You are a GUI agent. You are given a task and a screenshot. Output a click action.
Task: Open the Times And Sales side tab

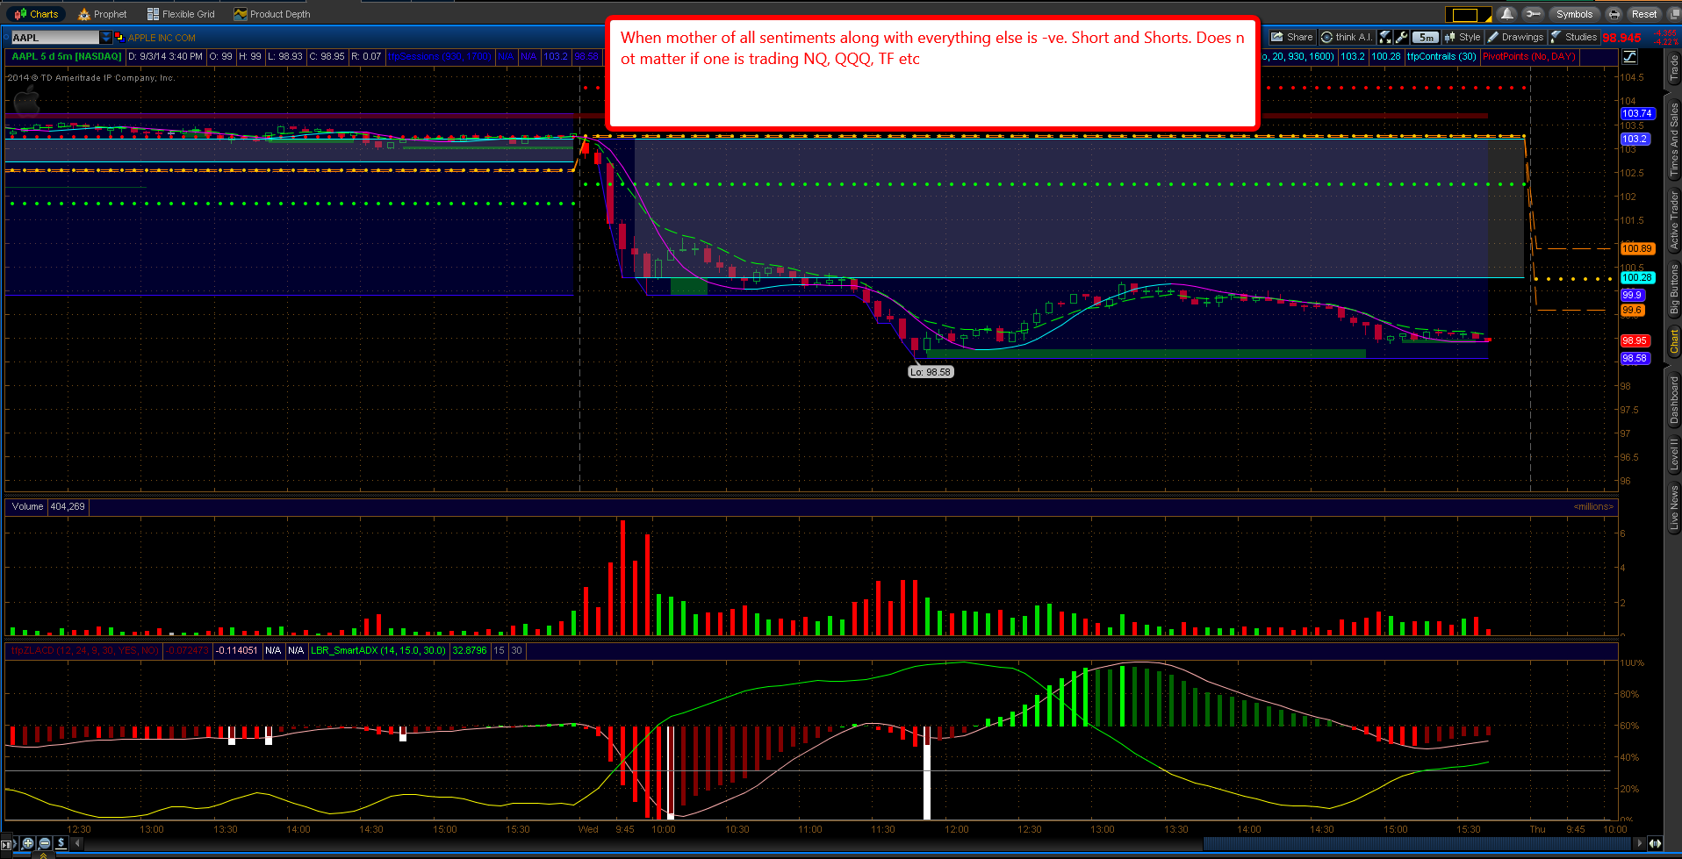[x=1673, y=139]
